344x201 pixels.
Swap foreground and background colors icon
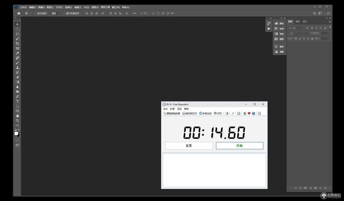(x=18, y=130)
